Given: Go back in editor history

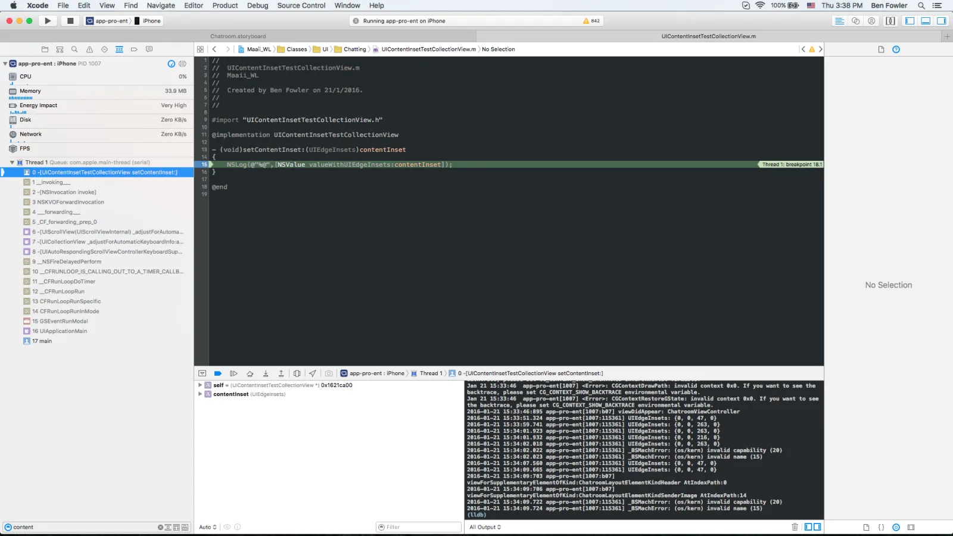Looking at the screenshot, I should pos(214,49).
